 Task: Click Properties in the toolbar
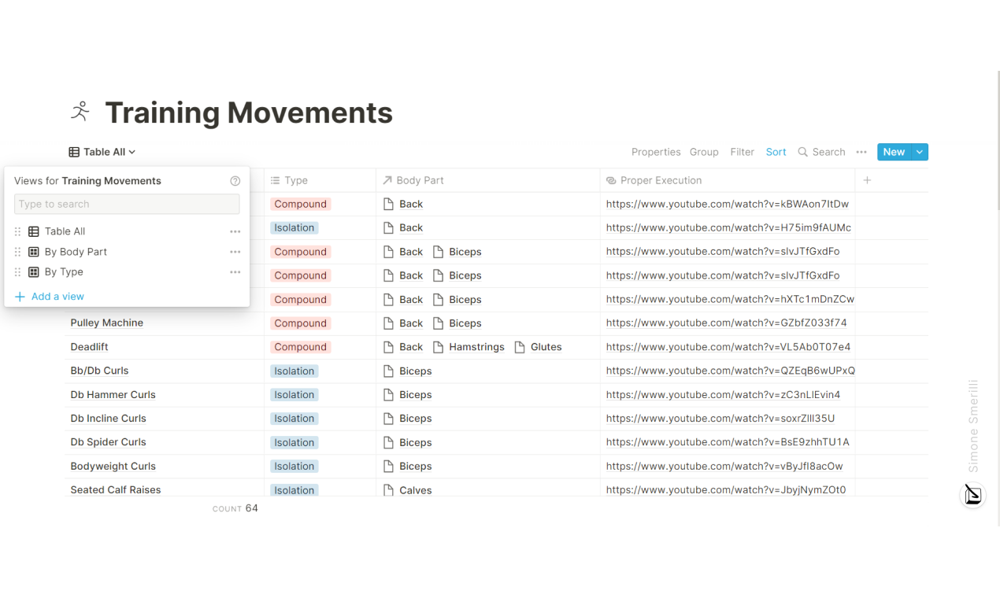click(x=656, y=151)
